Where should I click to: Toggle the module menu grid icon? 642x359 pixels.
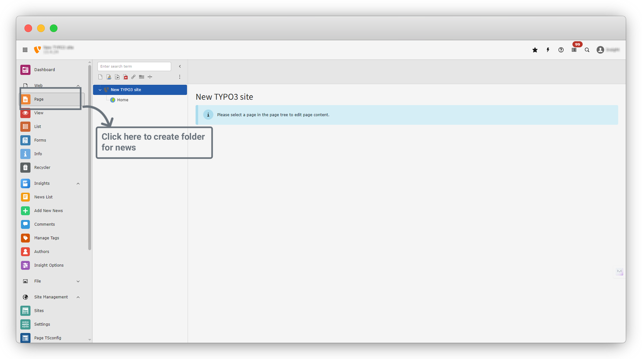(25, 50)
